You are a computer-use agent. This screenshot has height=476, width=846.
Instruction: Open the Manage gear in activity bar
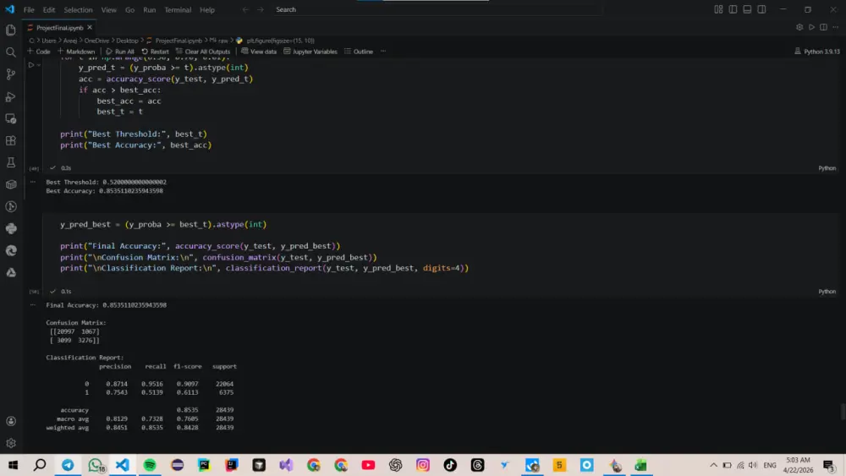pyautogui.click(x=11, y=443)
